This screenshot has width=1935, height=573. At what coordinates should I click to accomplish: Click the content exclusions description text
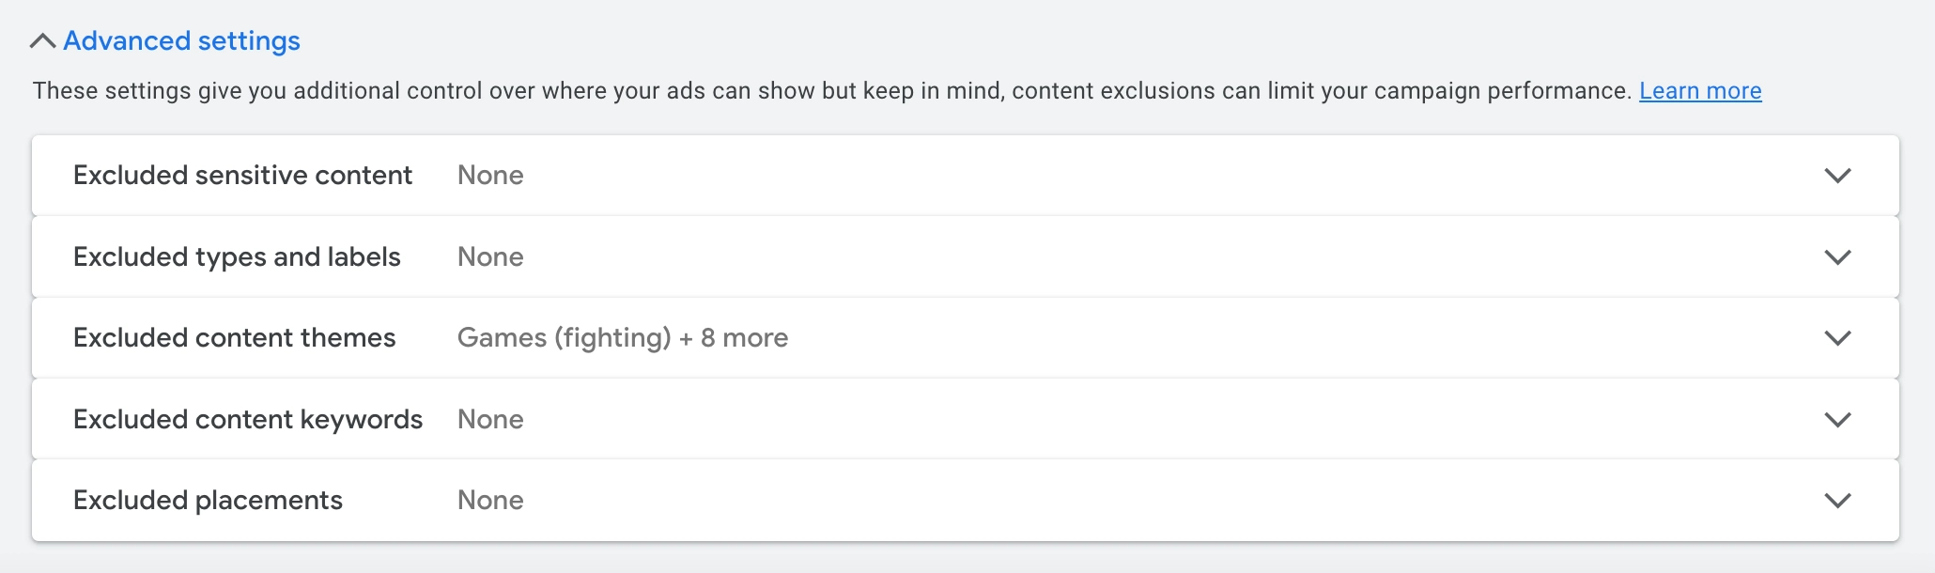(x=830, y=91)
